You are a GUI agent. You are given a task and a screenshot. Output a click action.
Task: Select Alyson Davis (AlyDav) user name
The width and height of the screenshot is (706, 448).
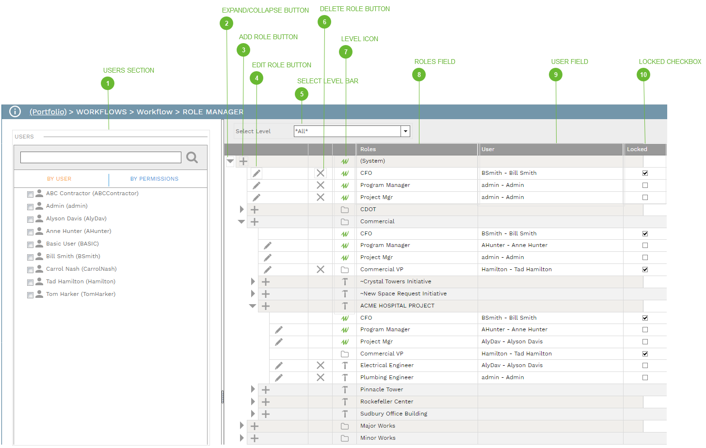pyautogui.click(x=76, y=218)
